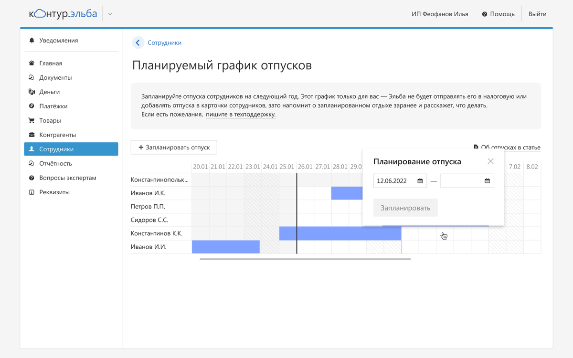Select employee Константинов К.К.
Image resolution: width=573 pixels, height=358 pixels.
click(x=157, y=233)
